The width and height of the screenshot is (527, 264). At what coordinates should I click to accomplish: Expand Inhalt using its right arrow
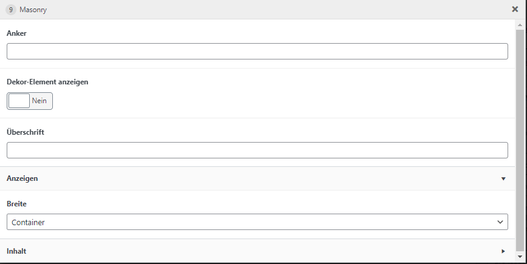[x=503, y=251]
